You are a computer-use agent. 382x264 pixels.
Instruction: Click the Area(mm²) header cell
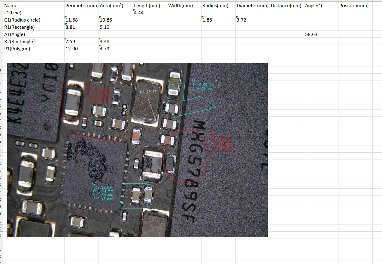pyautogui.click(x=115, y=5)
